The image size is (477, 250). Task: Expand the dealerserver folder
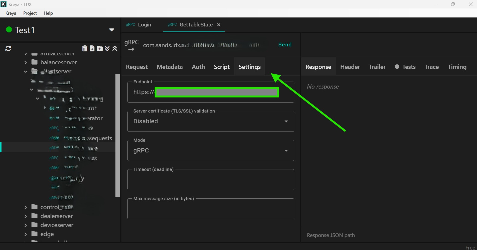(25, 216)
